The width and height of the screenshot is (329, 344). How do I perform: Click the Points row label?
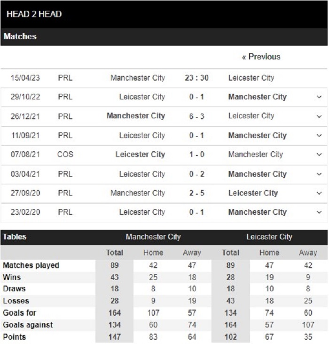(15, 337)
